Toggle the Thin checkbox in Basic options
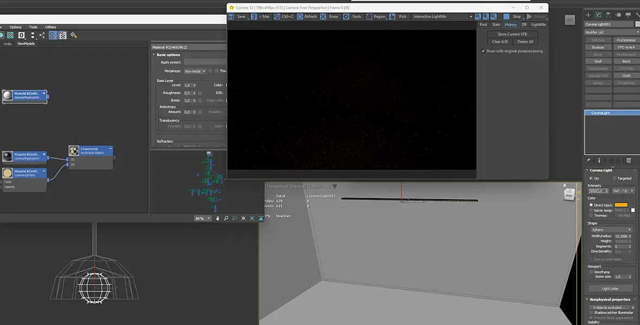Image resolution: width=640 pixels, height=325 pixels. click(216, 71)
